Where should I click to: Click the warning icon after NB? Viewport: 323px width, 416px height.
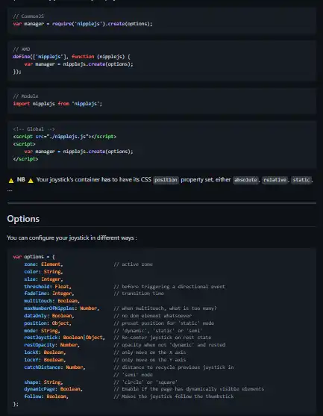tap(31, 180)
